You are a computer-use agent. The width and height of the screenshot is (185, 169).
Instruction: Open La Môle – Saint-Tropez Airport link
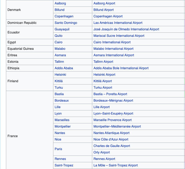tap(116, 165)
